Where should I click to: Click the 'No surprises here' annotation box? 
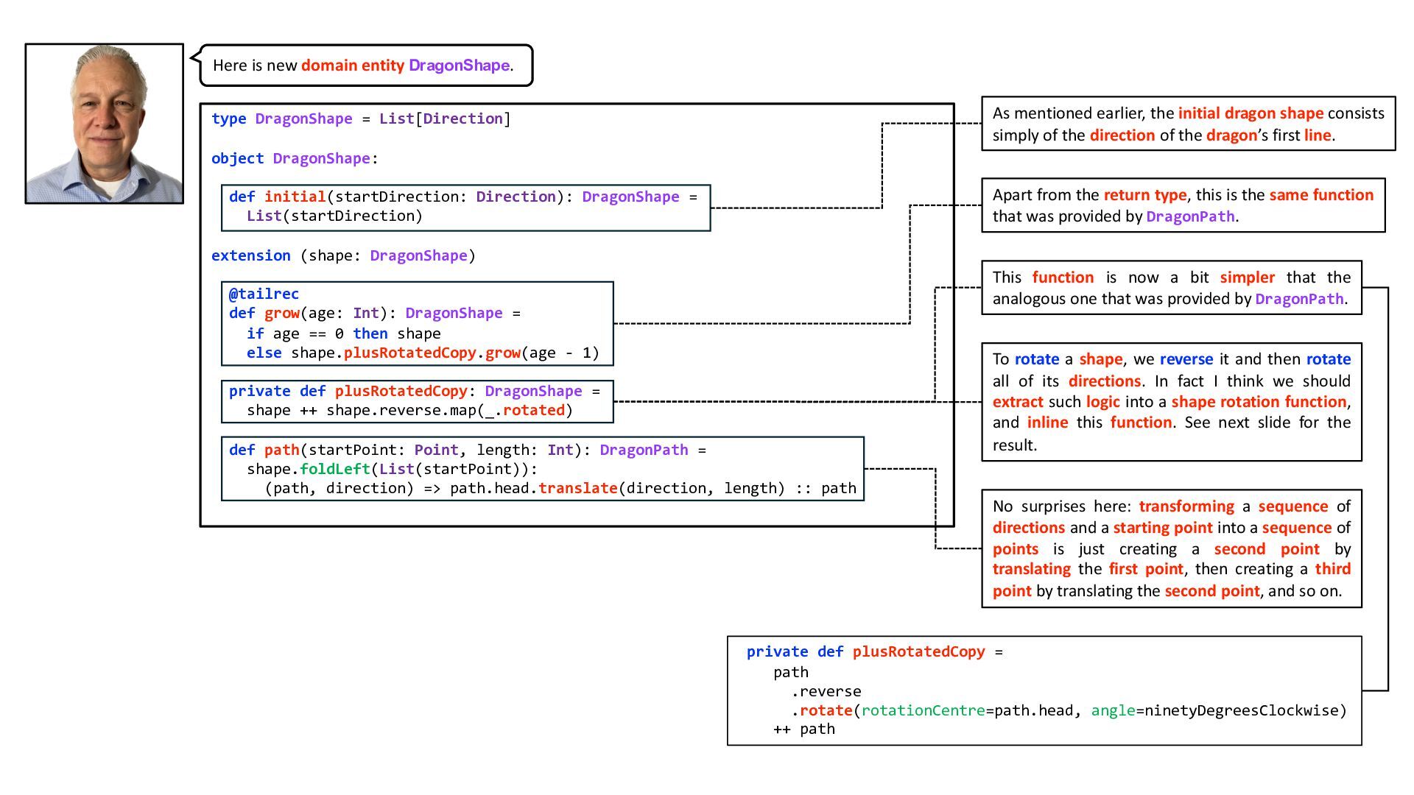click(x=1171, y=548)
